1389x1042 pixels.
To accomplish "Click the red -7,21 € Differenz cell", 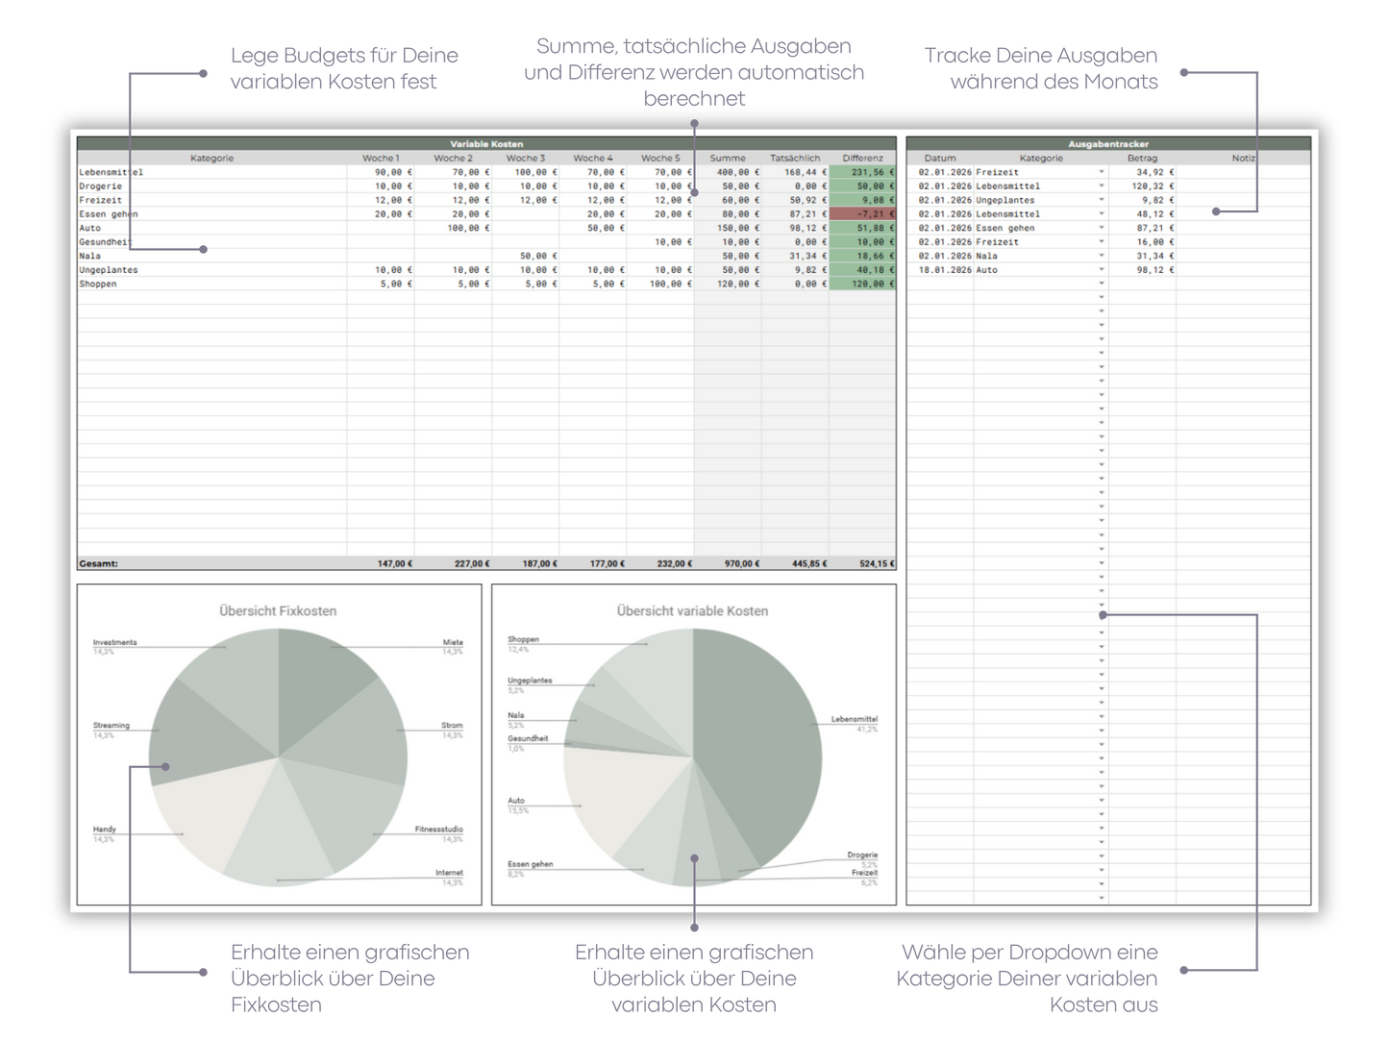I will [x=862, y=214].
